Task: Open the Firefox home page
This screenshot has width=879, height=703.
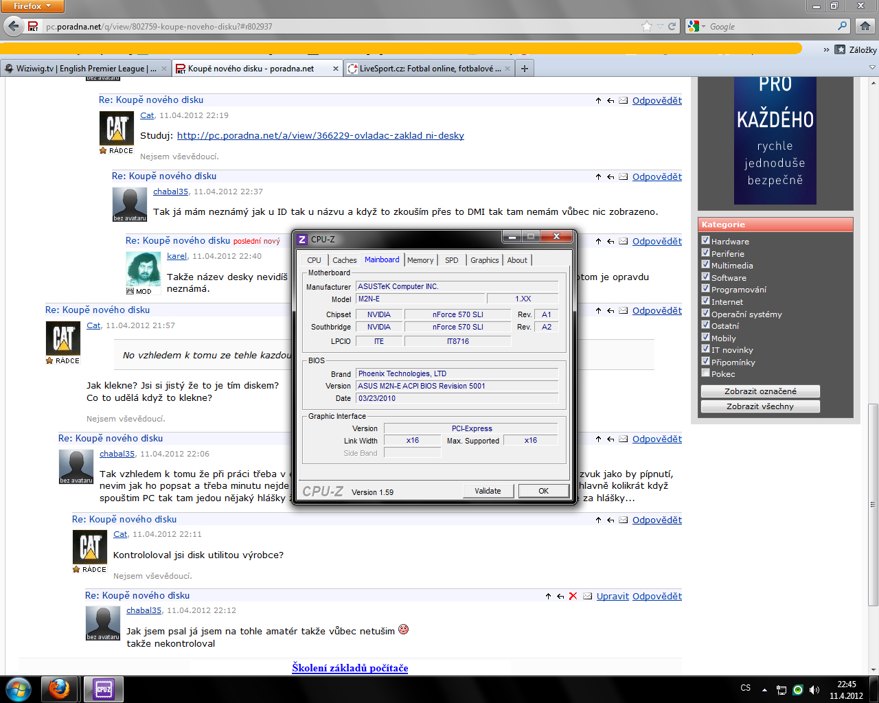Action: click(865, 26)
